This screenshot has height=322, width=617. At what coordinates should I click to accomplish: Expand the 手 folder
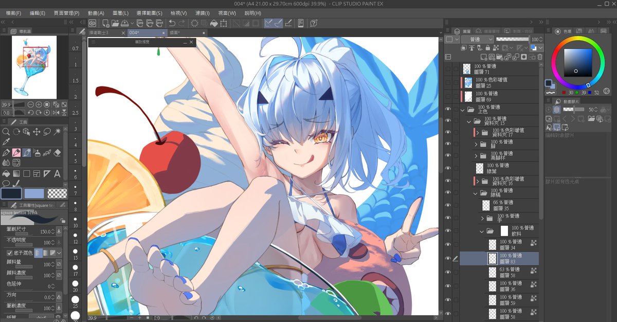pos(482,219)
